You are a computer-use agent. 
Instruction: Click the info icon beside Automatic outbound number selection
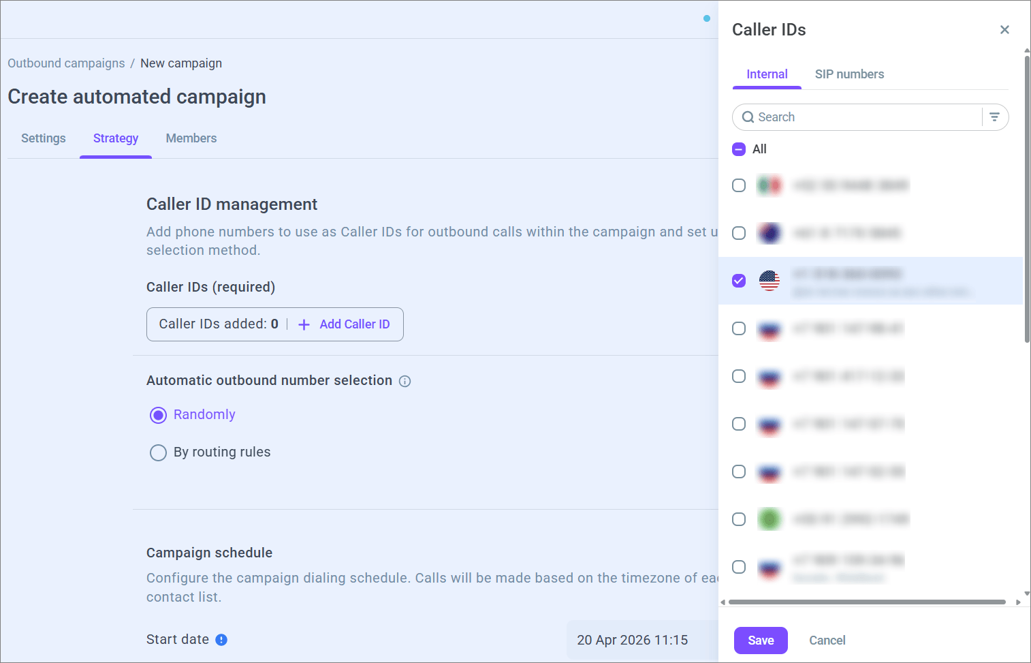click(x=405, y=381)
